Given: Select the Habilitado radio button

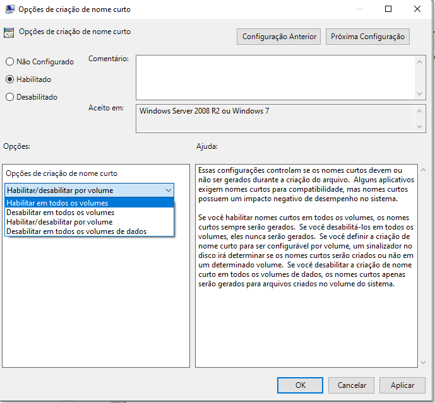Looking at the screenshot, I should click(x=9, y=79).
